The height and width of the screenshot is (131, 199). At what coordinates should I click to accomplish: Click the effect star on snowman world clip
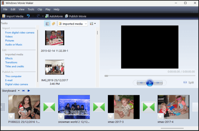(61, 116)
